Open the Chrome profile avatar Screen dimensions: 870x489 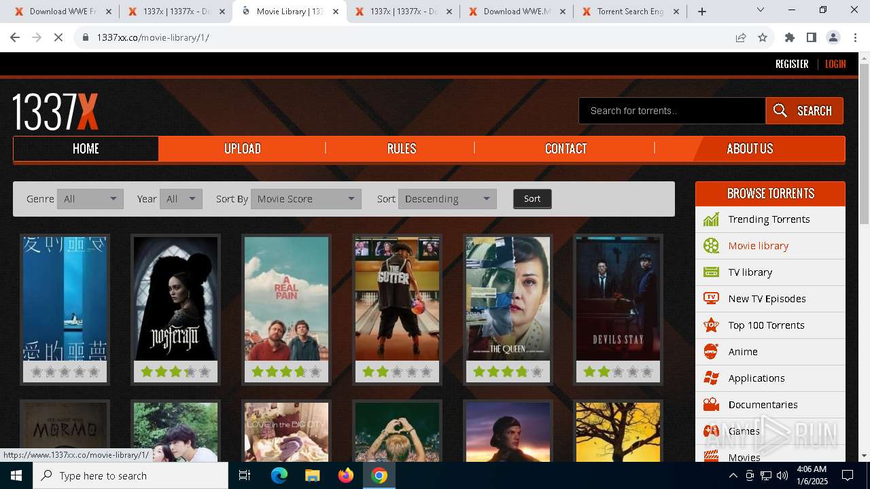[833, 37]
